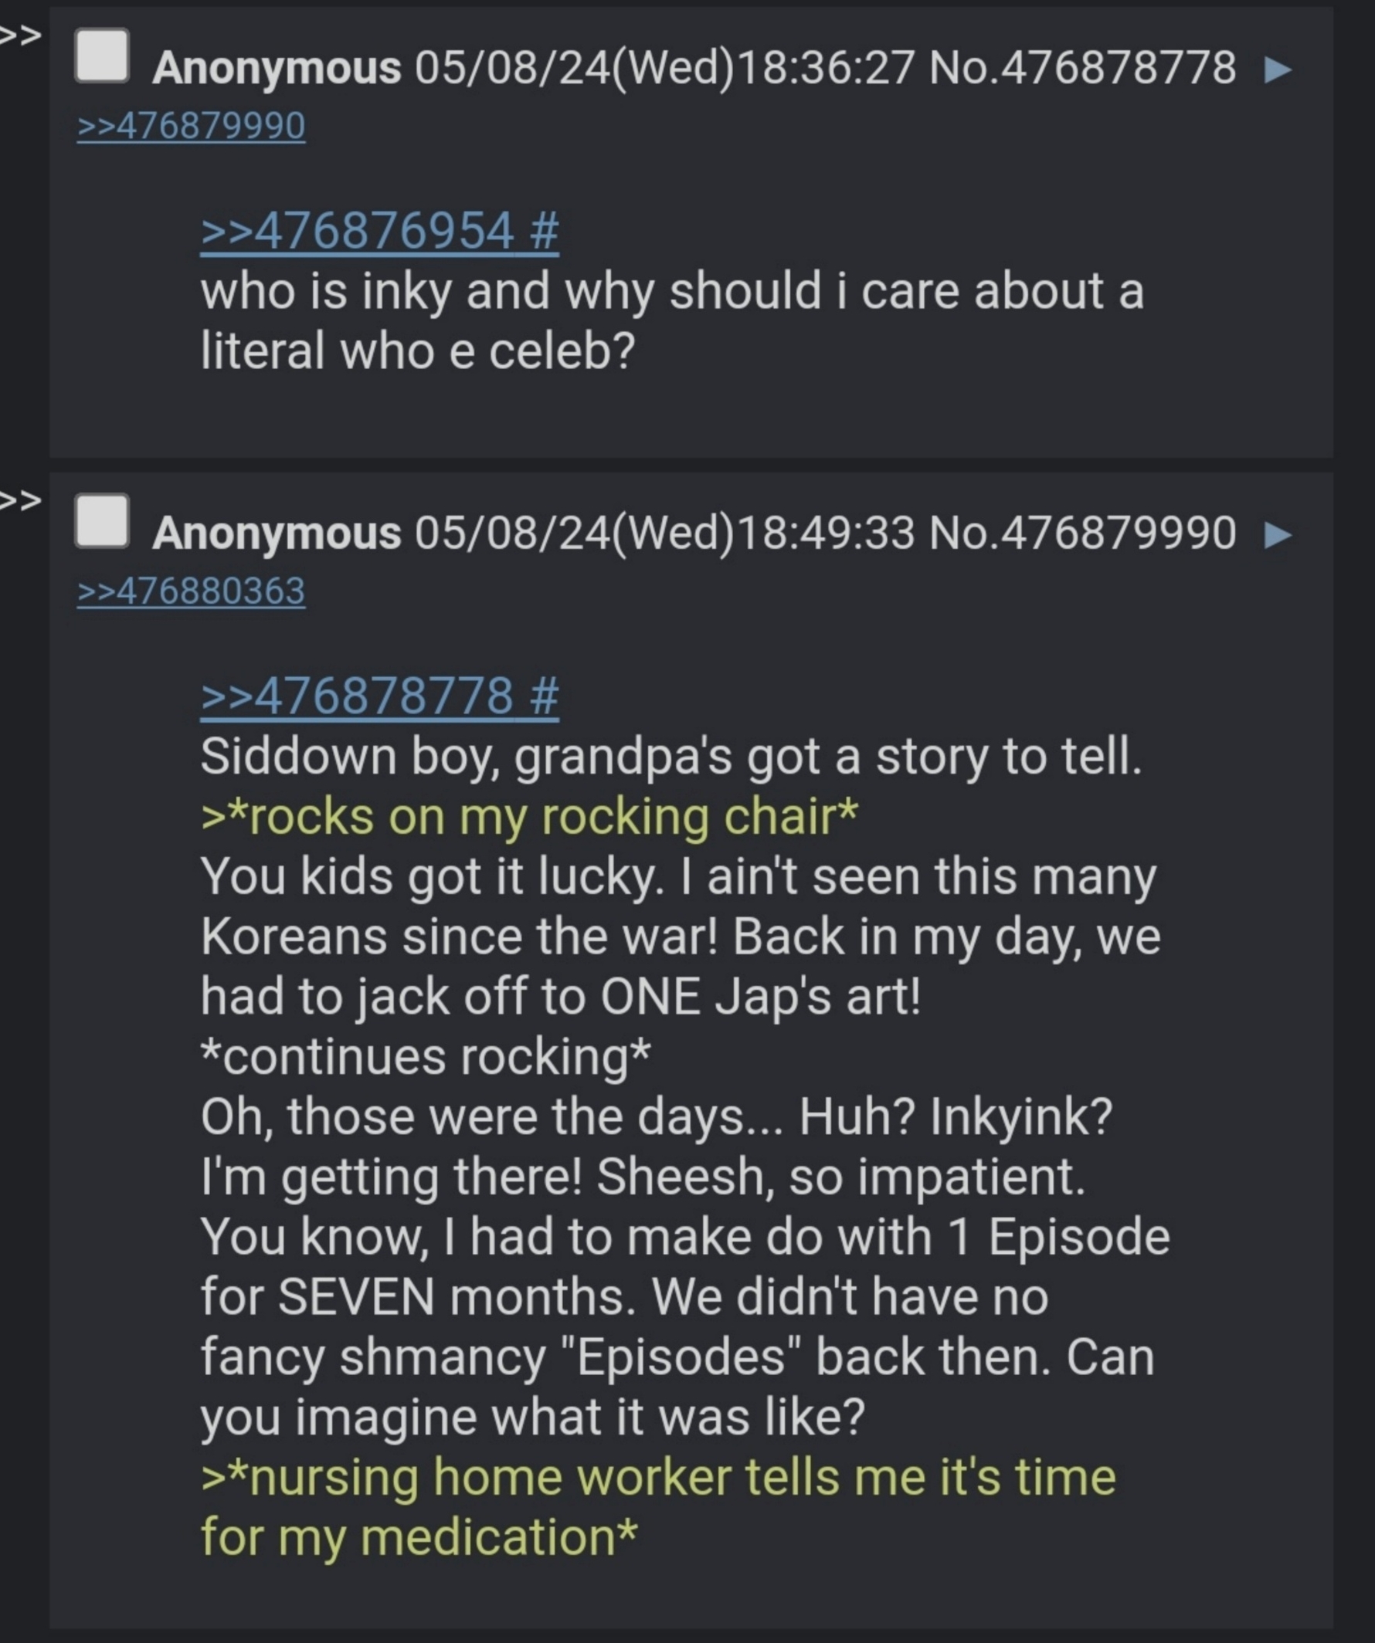Click the 'who is inky' post text
Screen dimensions: 1375x1643
(672, 320)
